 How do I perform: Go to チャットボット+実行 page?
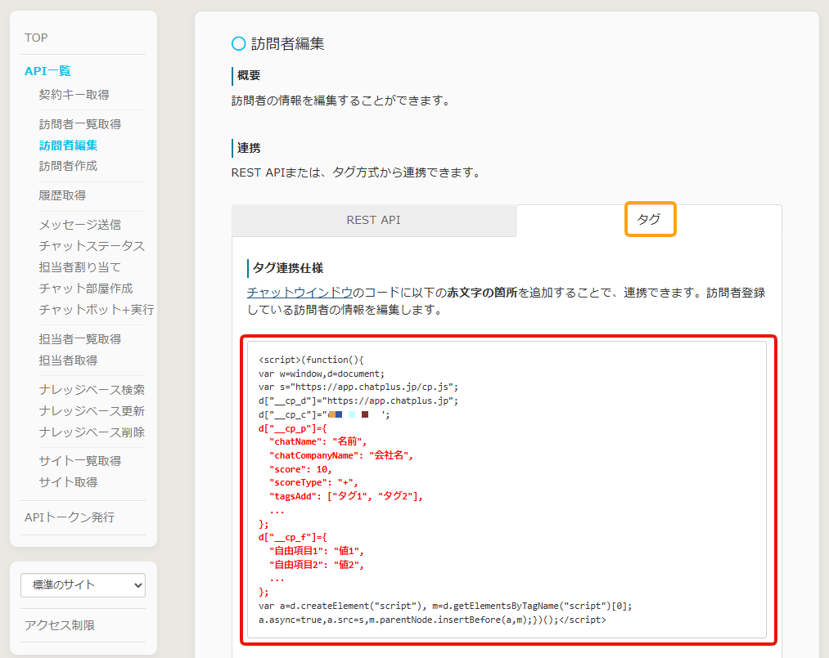coord(96,310)
